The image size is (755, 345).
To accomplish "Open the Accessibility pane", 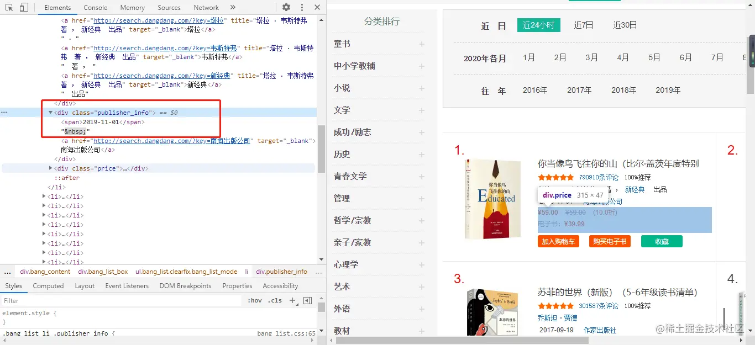I will click(x=280, y=286).
